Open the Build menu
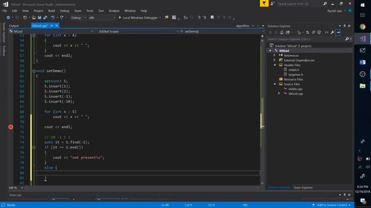 pyautogui.click(x=52, y=11)
